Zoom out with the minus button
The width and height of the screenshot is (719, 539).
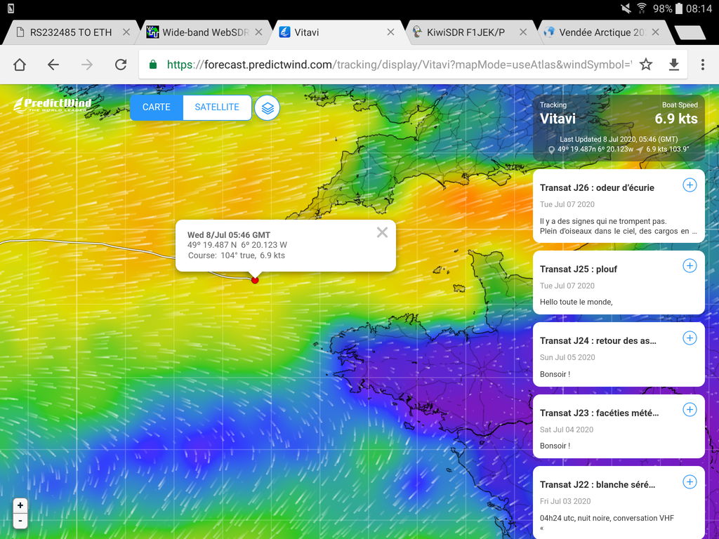[20, 521]
